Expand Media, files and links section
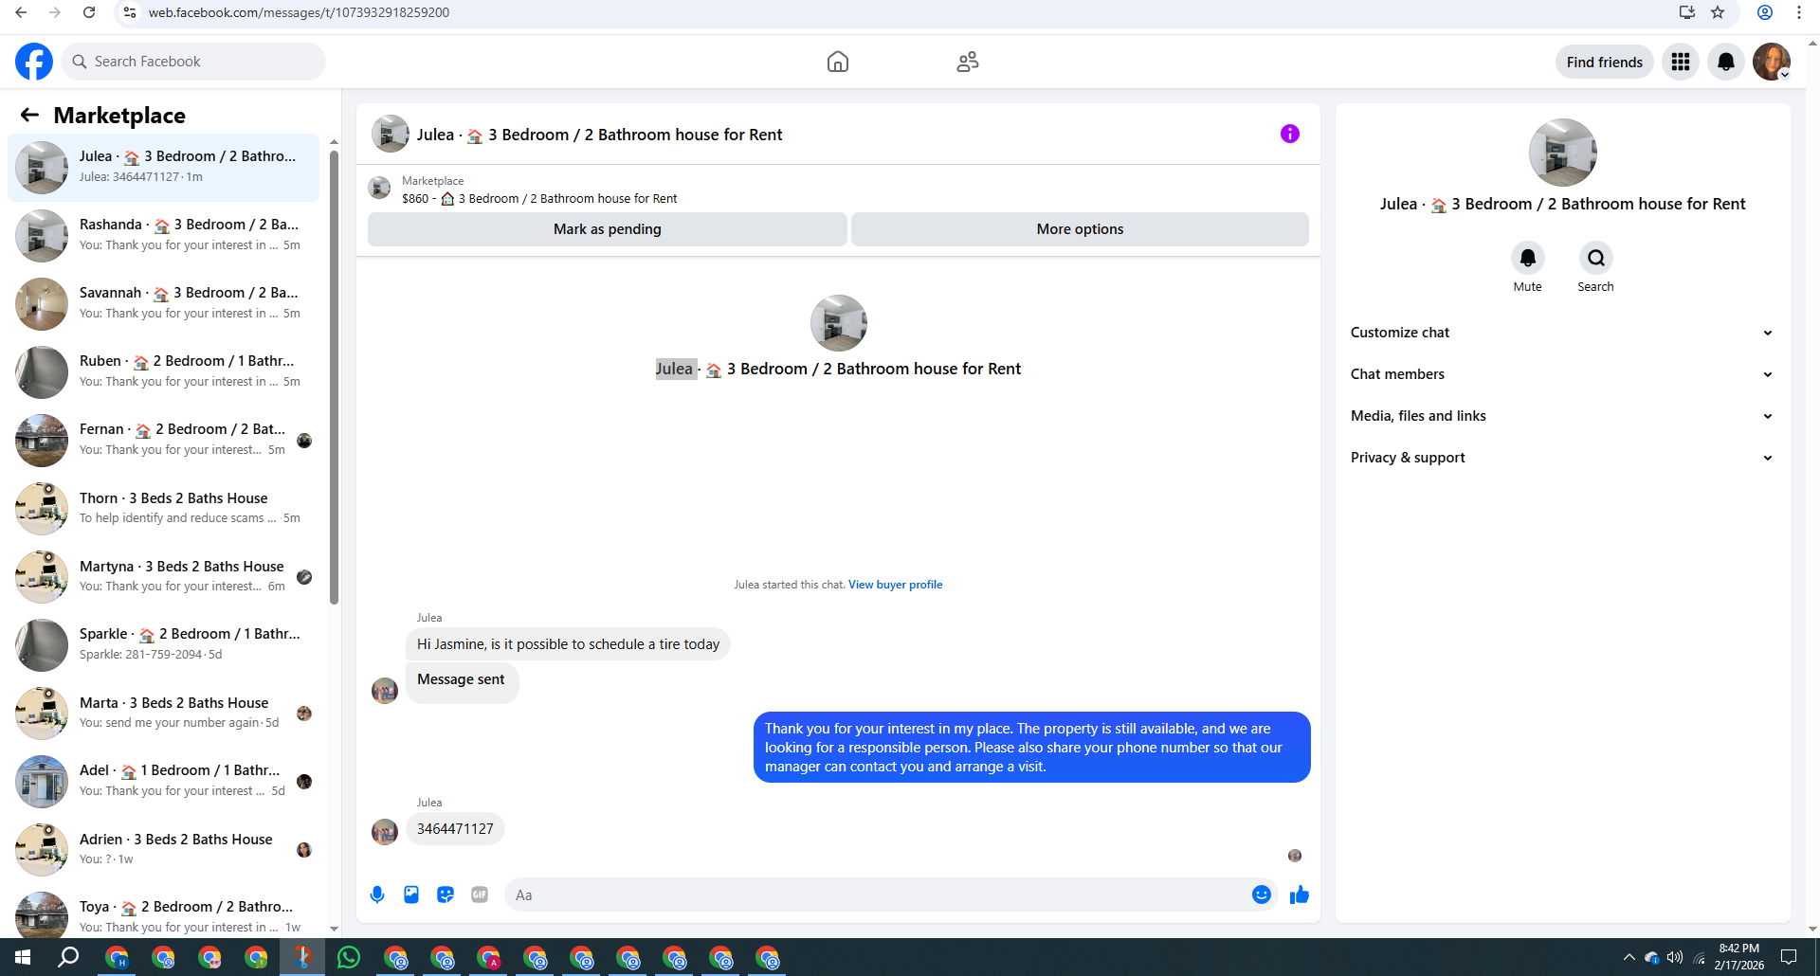Image resolution: width=1820 pixels, height=976 pixels. [1561, 416]
